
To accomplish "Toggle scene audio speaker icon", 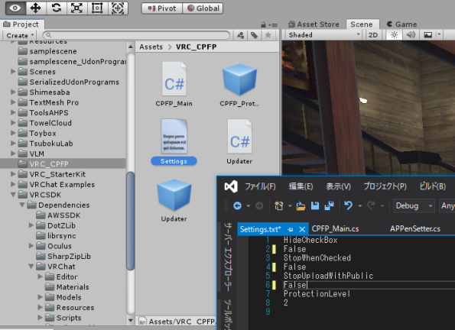I will tap(411, 35).
